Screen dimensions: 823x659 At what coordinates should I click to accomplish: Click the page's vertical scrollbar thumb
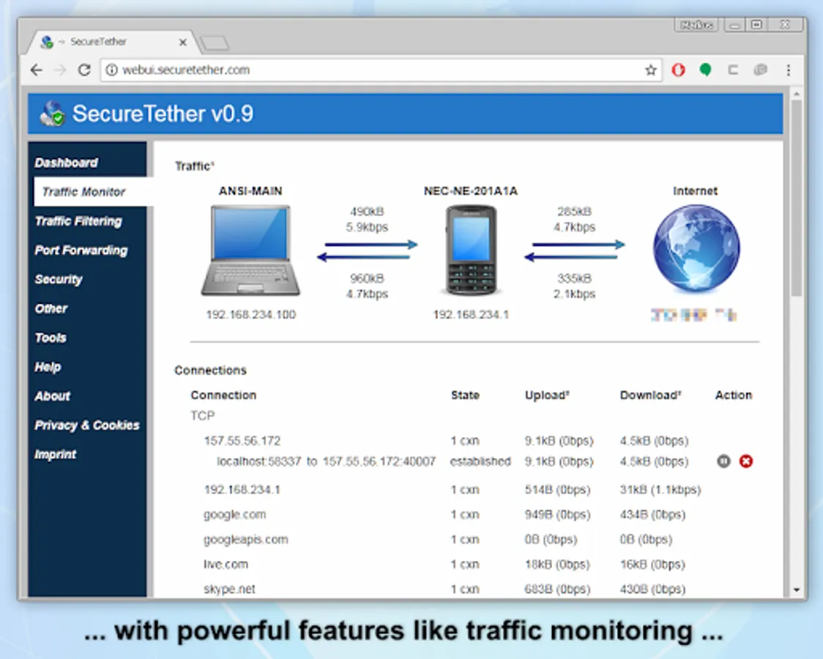(x=796, y=198)
